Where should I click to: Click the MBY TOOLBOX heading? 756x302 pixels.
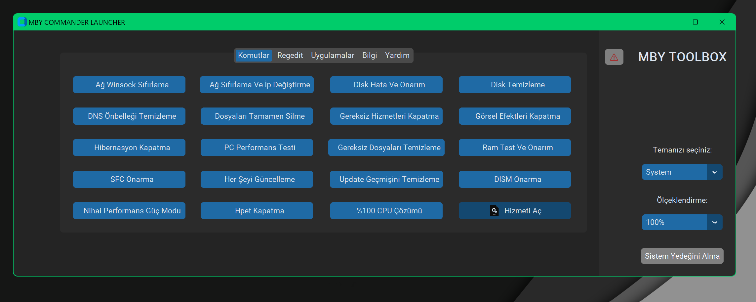682,57
